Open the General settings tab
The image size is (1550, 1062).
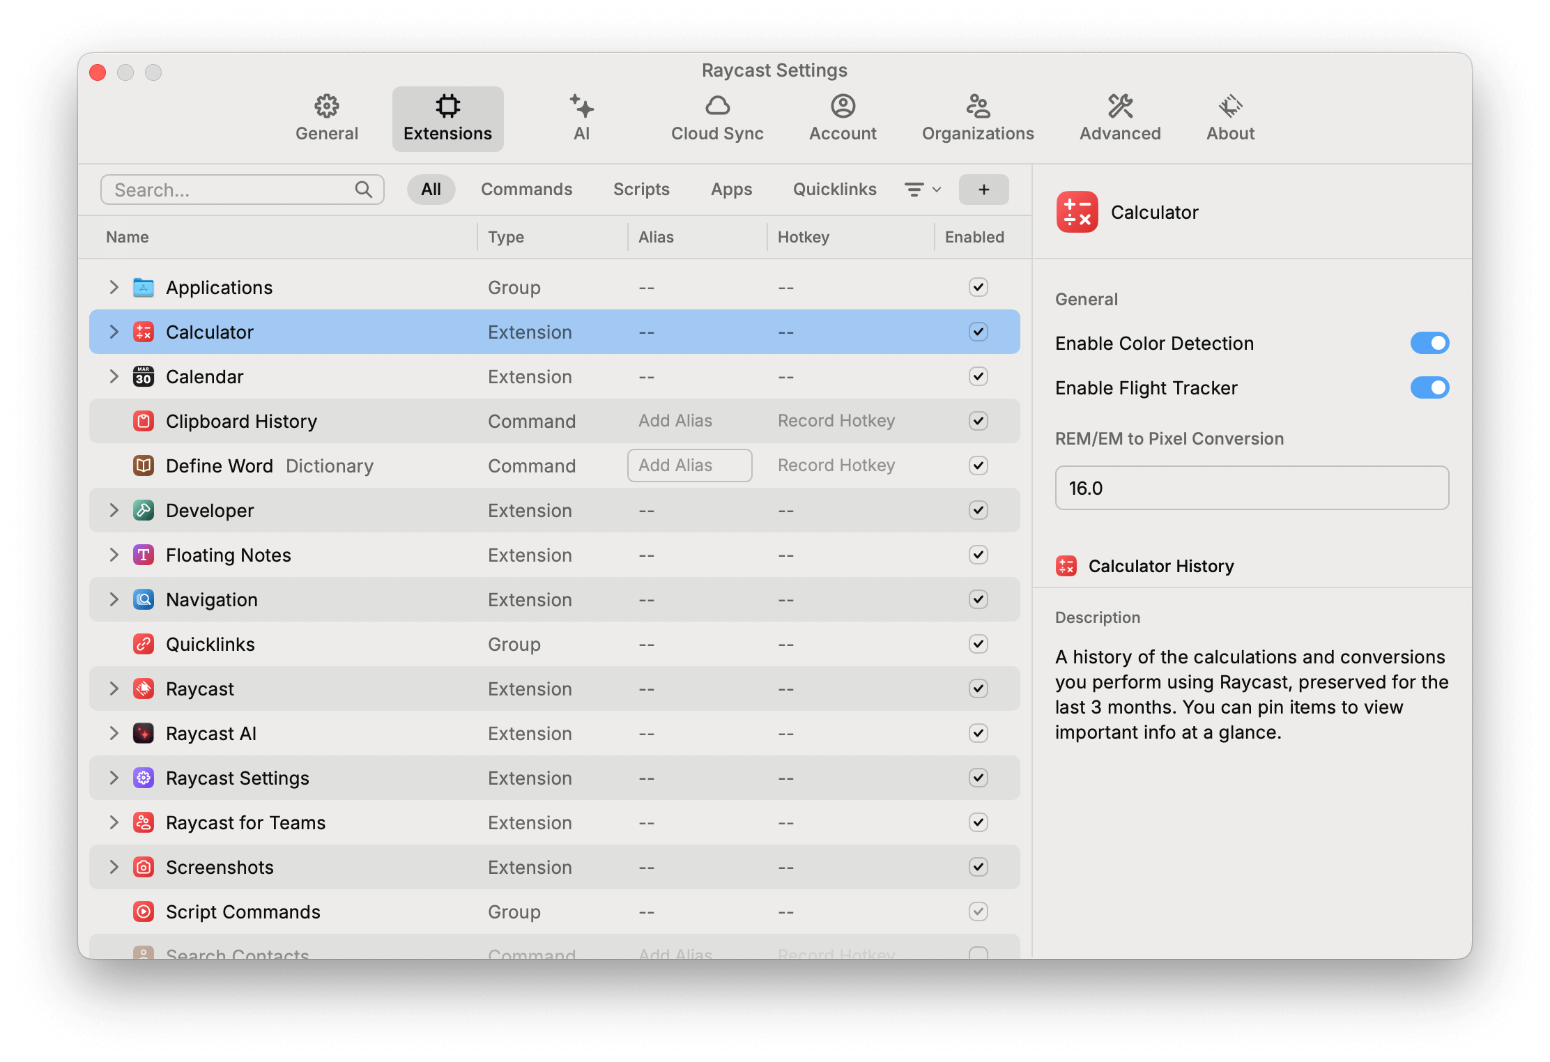326,118
